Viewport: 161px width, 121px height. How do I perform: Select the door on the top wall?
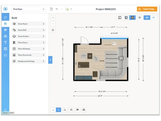pyautogui.click(x=85, y=41)
